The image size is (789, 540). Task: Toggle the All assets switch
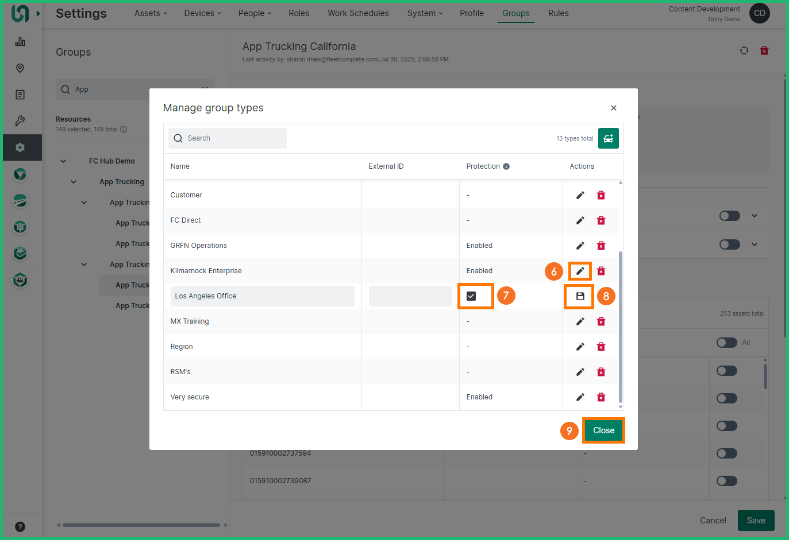point(726,343)
